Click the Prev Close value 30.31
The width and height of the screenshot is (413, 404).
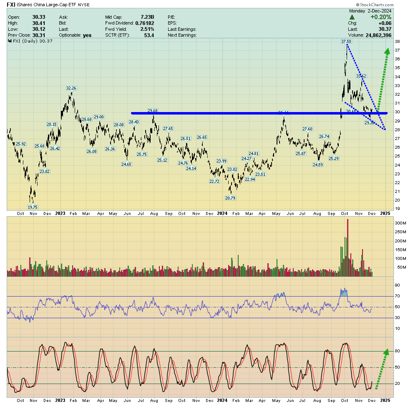(39, 35)
